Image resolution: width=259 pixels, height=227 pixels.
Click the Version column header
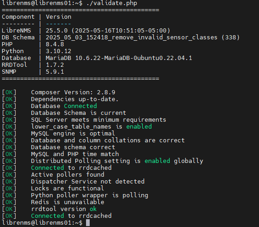point(59,17)
